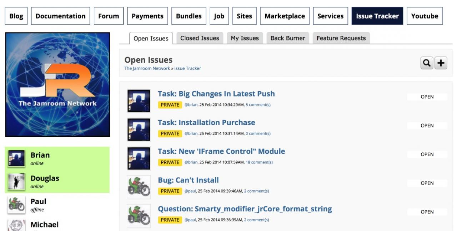Click the plus icon to create issue
The width and height of the screenshot is (457, 231).
coord(441,63)
